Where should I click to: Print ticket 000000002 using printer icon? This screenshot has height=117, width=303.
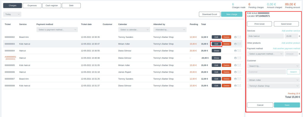pos(235,37)
